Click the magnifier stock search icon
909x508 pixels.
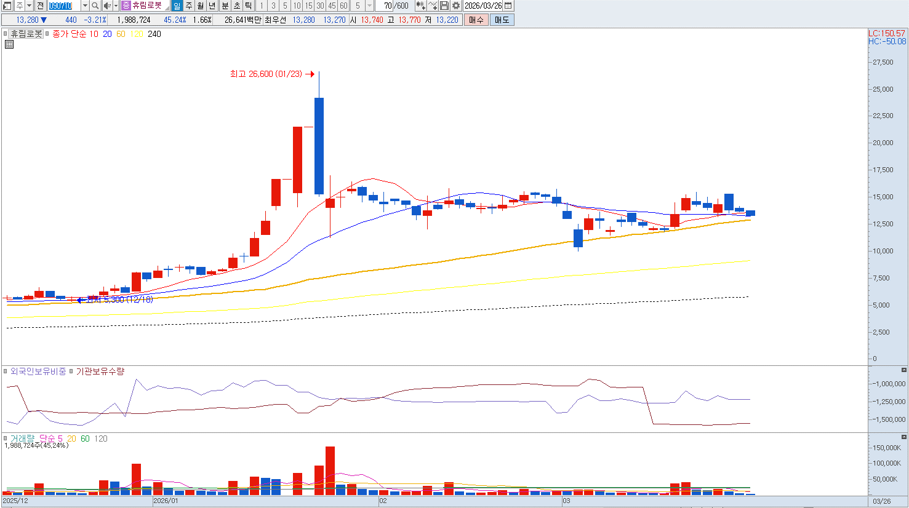[95, 6]
